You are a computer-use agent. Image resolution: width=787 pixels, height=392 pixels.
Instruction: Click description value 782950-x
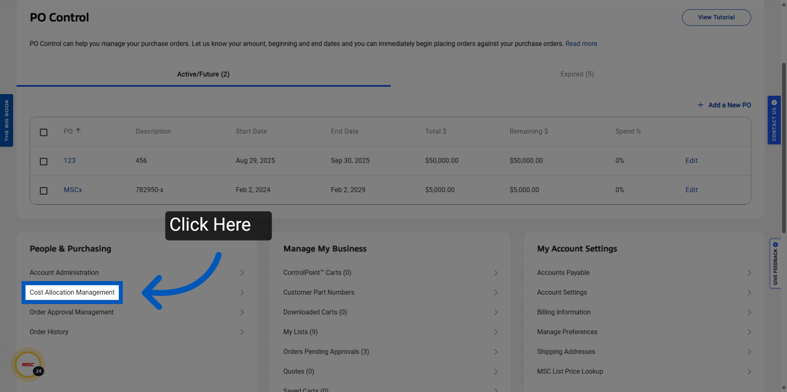pos(149,190)
